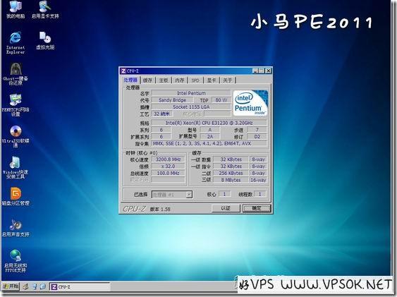Click the 扩展型号 value 2A
This screenshot has width=397, height=297.
click(x=210, y=136)
